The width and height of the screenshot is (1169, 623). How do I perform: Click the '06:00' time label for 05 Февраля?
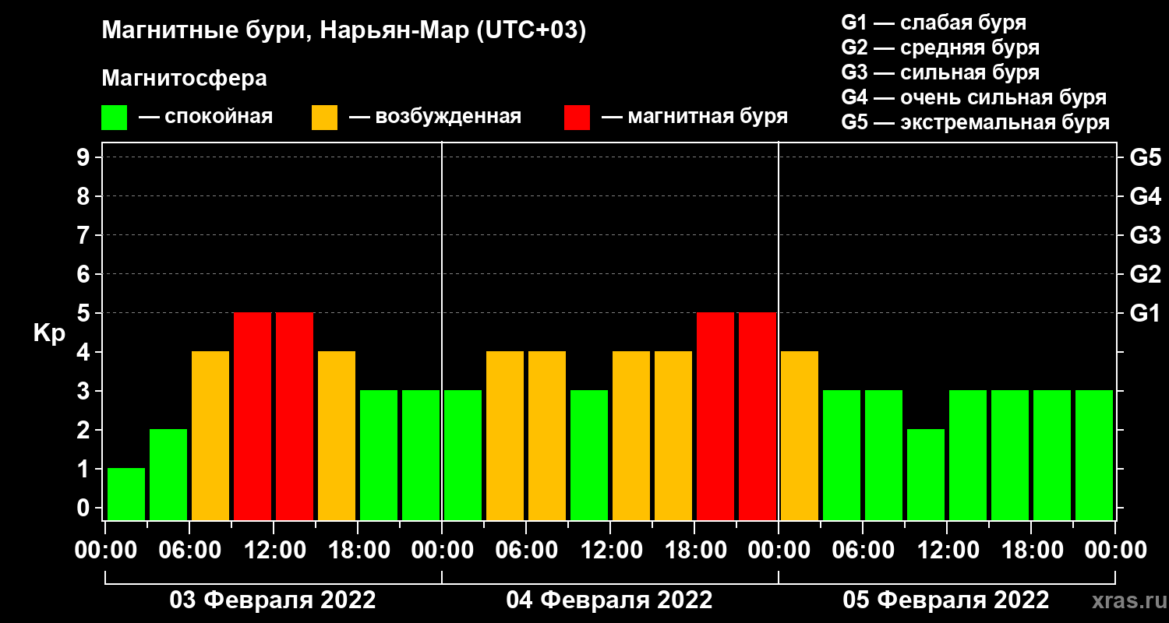coord(863,551)
